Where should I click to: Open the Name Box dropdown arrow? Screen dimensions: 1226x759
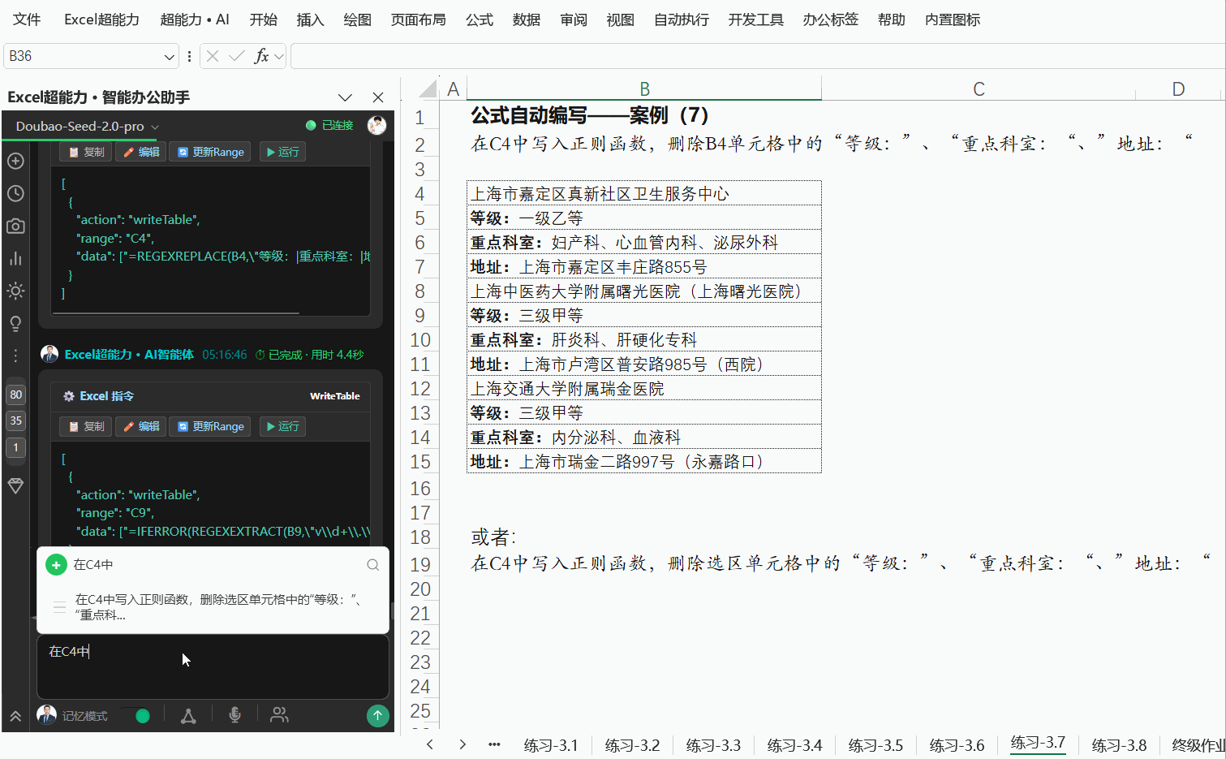[x=169, y=56]
